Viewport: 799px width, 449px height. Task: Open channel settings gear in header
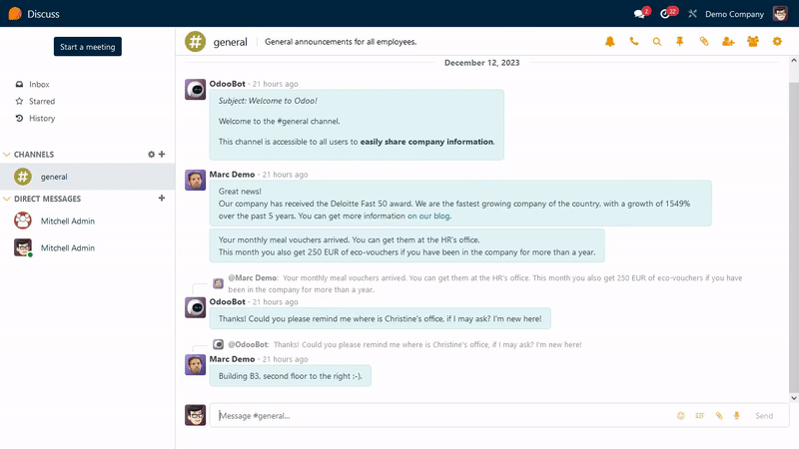coord(777,42)
